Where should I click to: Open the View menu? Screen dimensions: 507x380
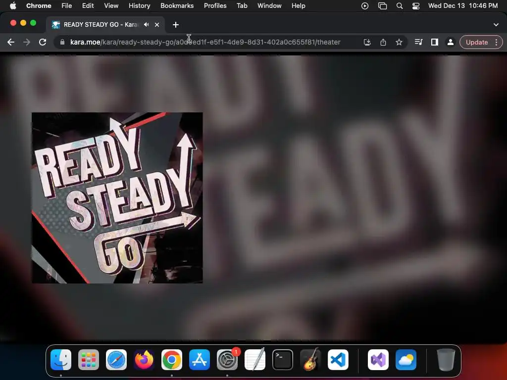click(x=111, y=5)
